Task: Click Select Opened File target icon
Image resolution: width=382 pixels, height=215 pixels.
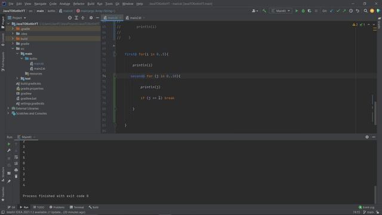Action: click(x=70, y=18)
